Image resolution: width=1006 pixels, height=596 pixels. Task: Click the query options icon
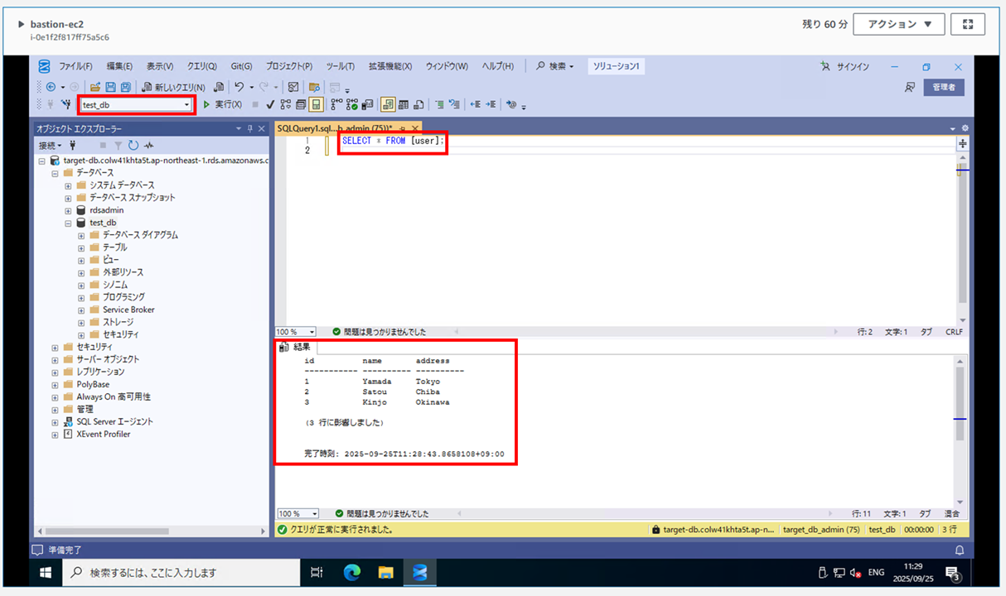[301, 104]
